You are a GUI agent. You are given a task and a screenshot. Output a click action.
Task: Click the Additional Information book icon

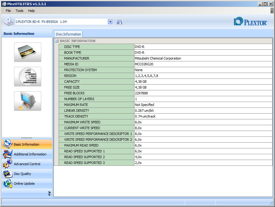8,154
